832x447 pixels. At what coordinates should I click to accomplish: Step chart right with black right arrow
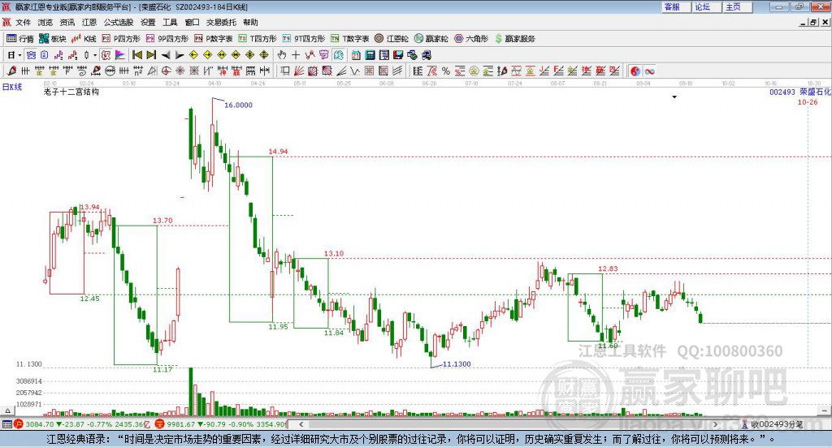tap(180, 55)
